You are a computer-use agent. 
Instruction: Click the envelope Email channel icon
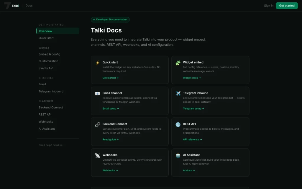click(x=97, y=94)
